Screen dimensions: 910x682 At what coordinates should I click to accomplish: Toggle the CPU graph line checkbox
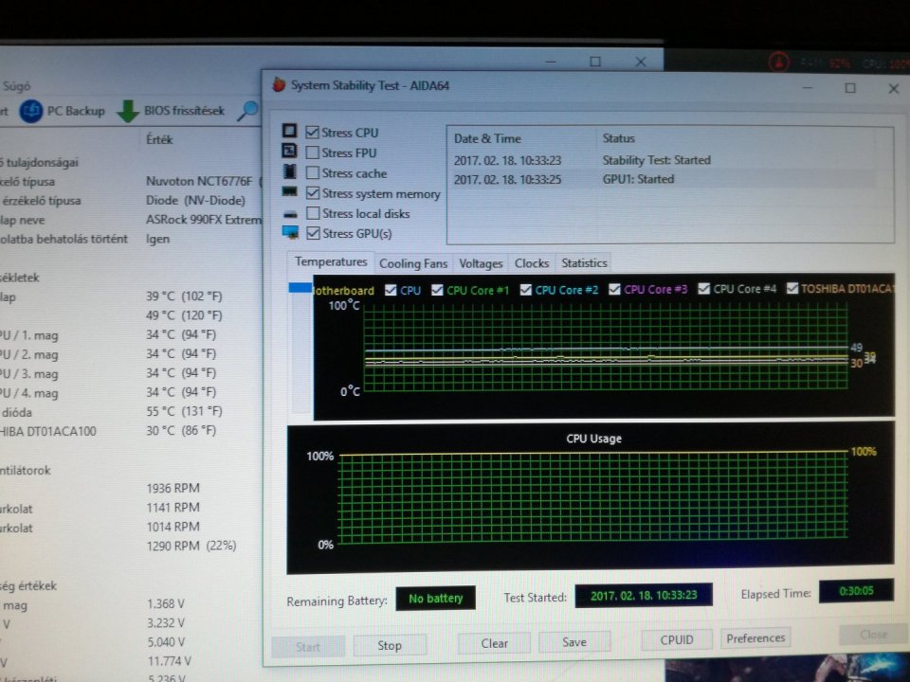tap(391, 290)
